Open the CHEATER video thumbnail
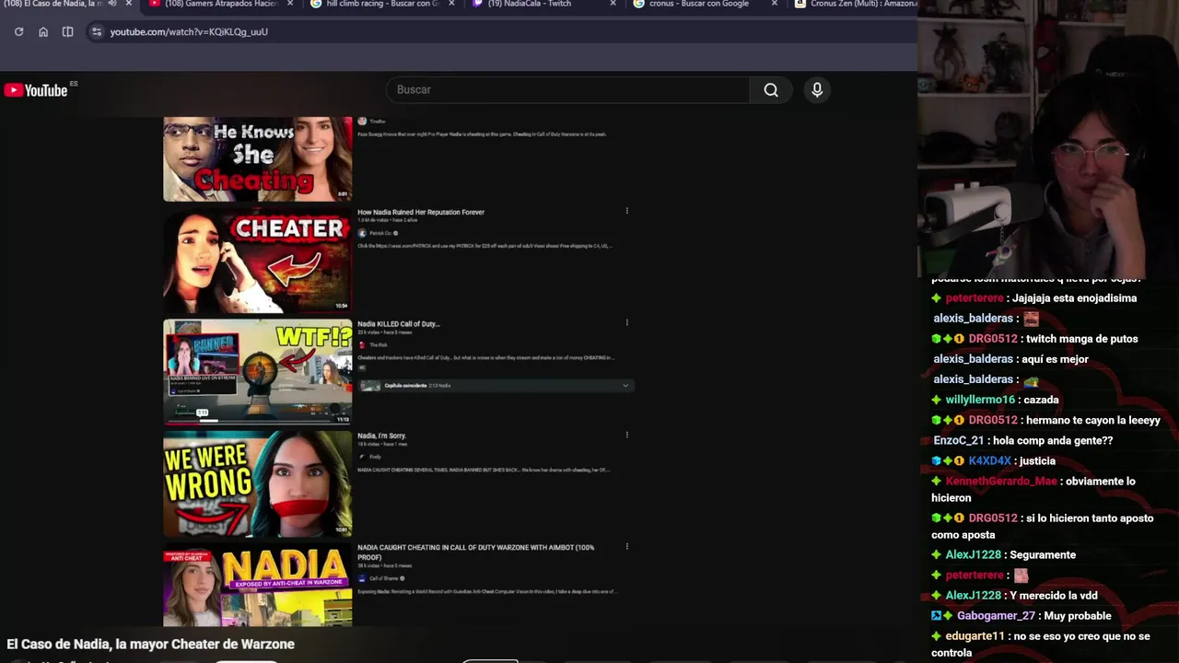Screen dimensions: 1179x663 tap(257, 261)
